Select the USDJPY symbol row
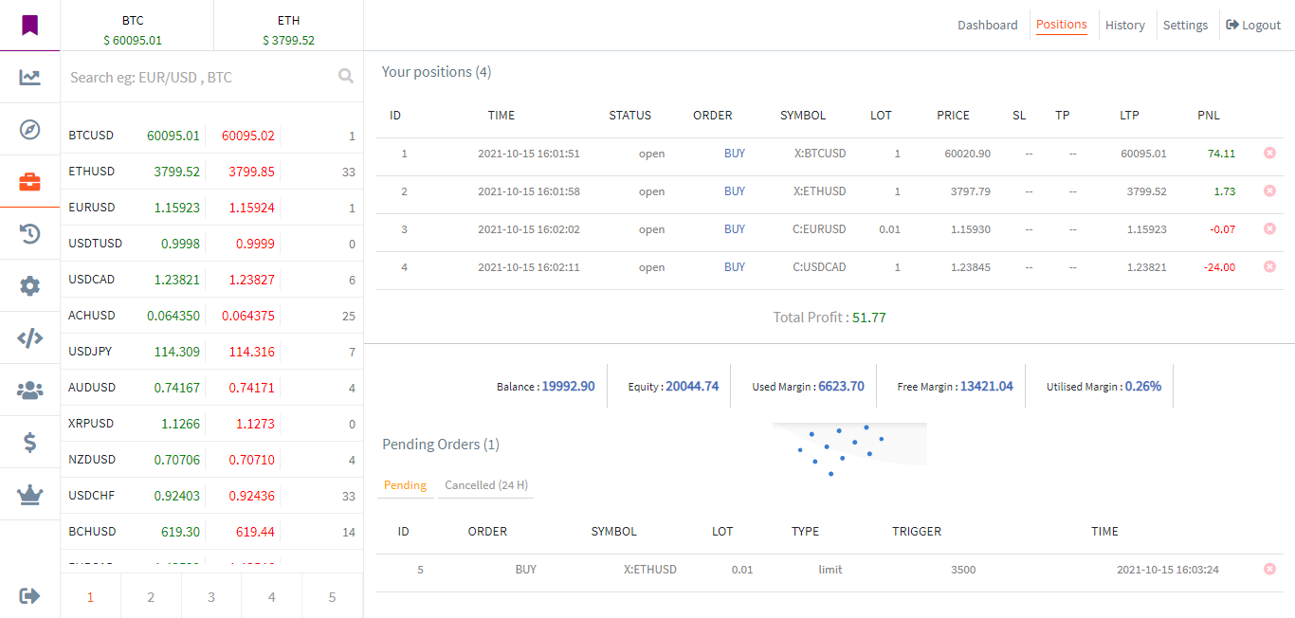The width and height of the screenshot is (1295, 618). click(90, 352)
